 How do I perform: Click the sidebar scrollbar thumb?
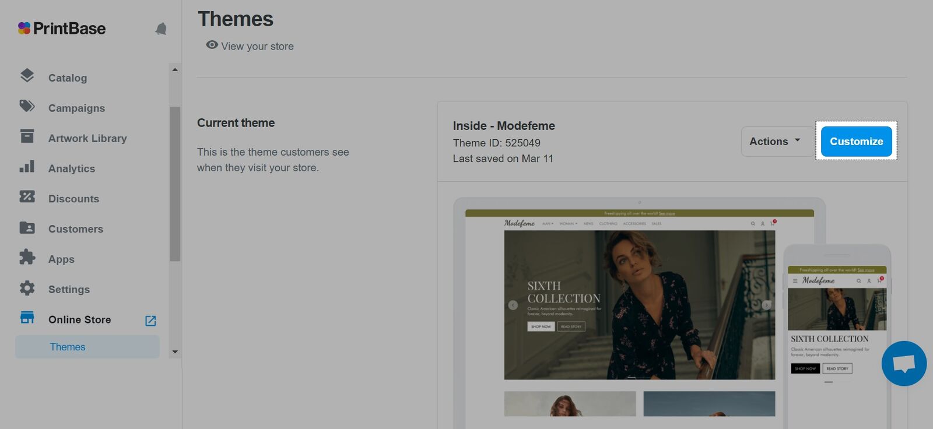175,184
